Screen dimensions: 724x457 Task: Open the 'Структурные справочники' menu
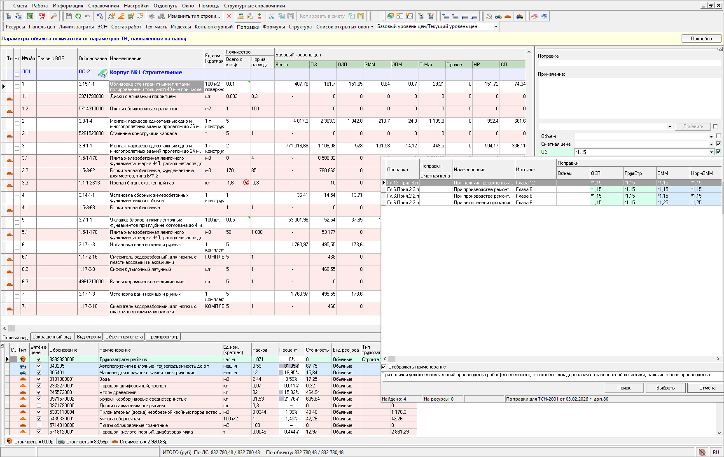point(255,6)
